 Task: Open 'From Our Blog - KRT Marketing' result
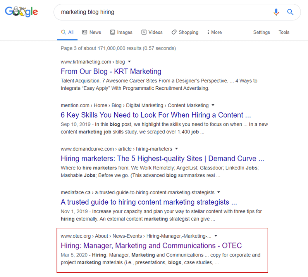pos(111,72)
